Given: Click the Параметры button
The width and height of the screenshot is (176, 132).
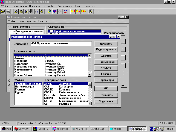Looking at the screenshot, I should pos(106,80).
